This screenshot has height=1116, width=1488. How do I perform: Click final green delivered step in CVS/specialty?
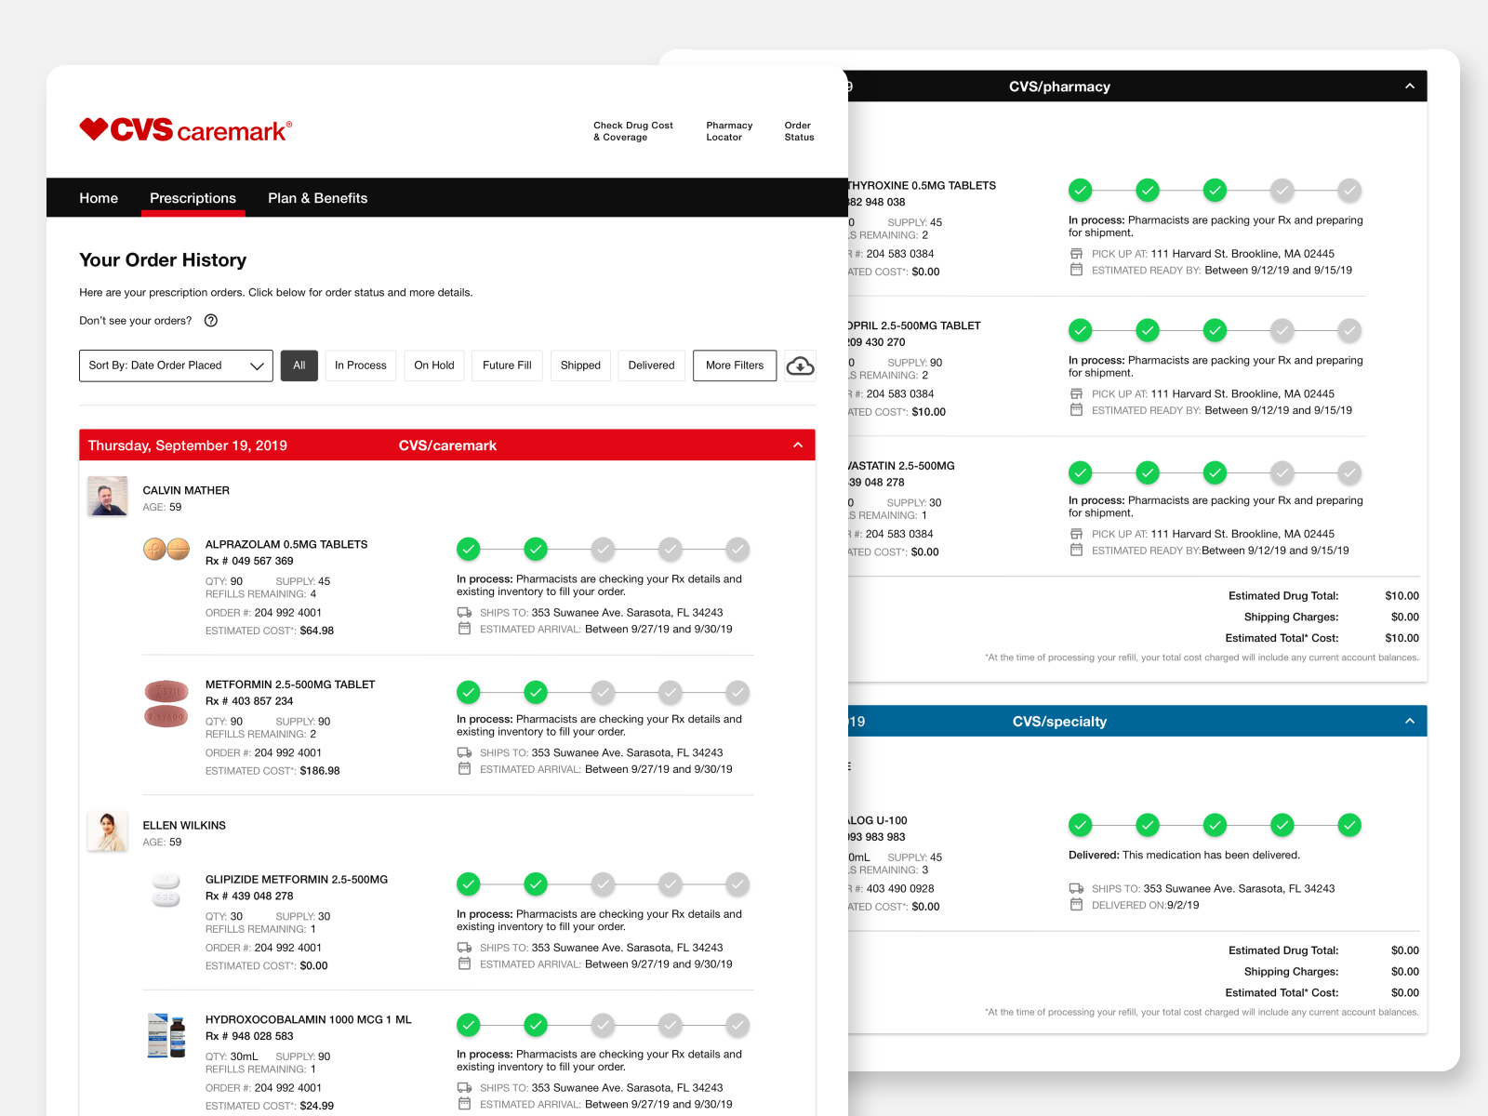pos(1349,825)
